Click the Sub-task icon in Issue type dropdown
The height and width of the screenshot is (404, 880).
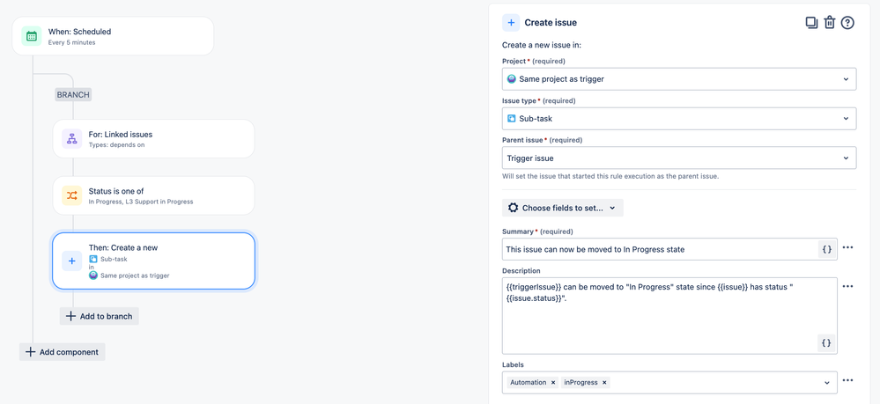pos(511,119)
